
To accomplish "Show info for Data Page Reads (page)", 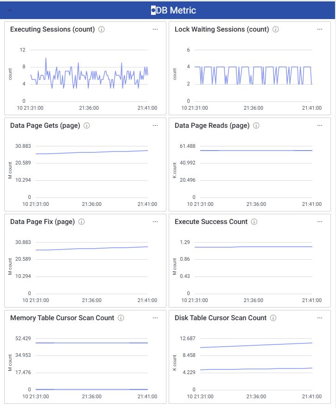I will [x=256, y=125].
